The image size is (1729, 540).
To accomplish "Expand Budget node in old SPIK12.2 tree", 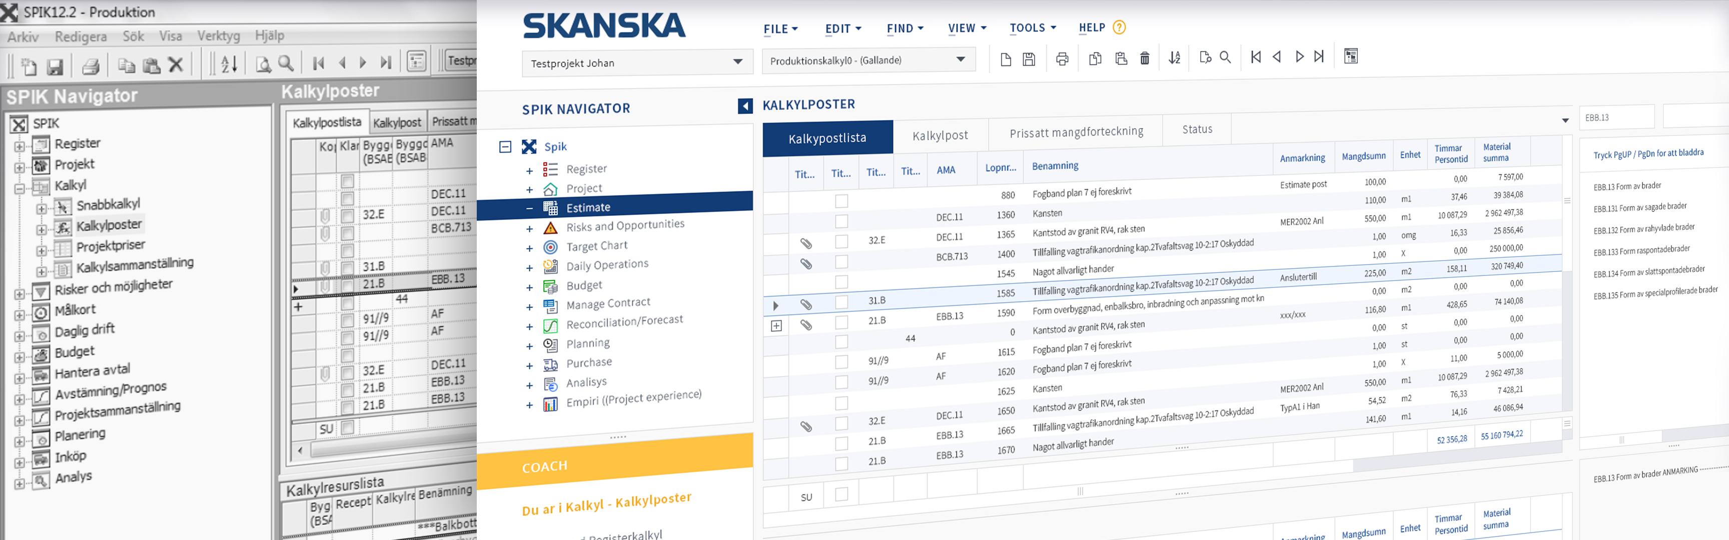I will 20,357.
